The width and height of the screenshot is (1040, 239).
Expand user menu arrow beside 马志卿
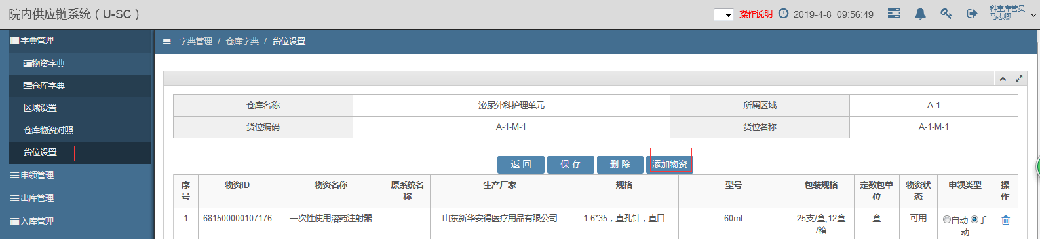point(1034,14)
